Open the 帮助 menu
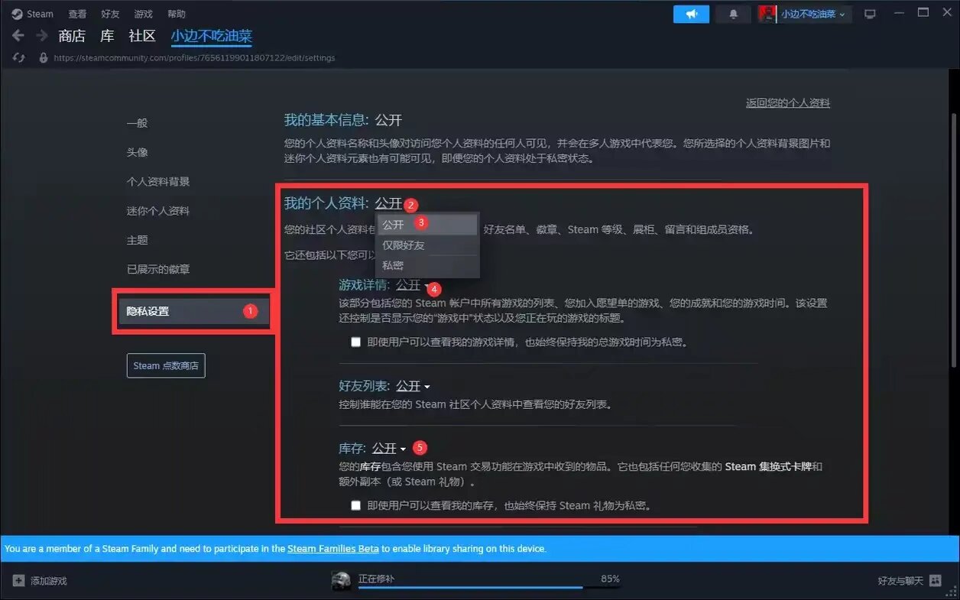 (x=176, y=14)
